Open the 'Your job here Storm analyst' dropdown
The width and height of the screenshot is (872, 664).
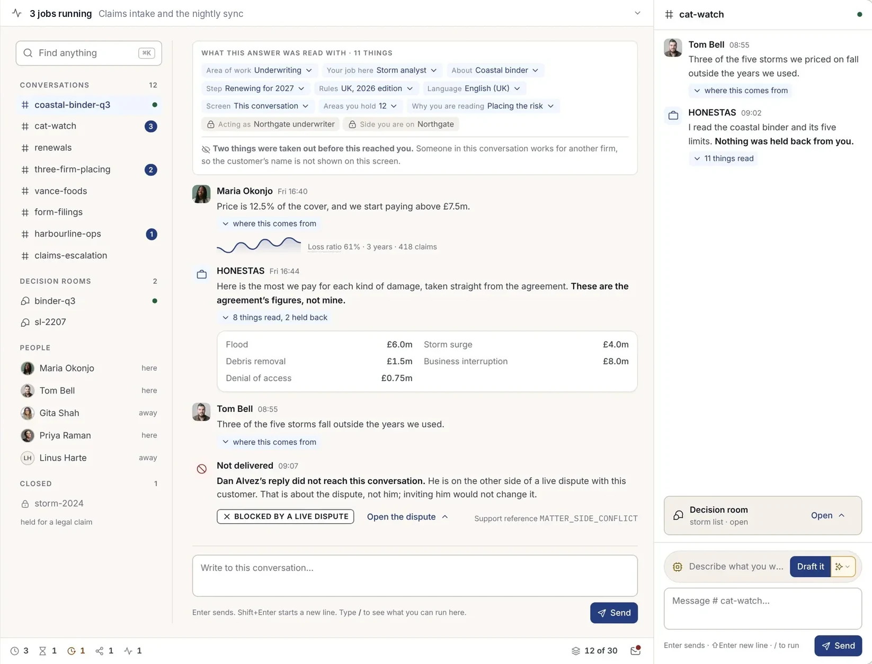tap(381, 70)
